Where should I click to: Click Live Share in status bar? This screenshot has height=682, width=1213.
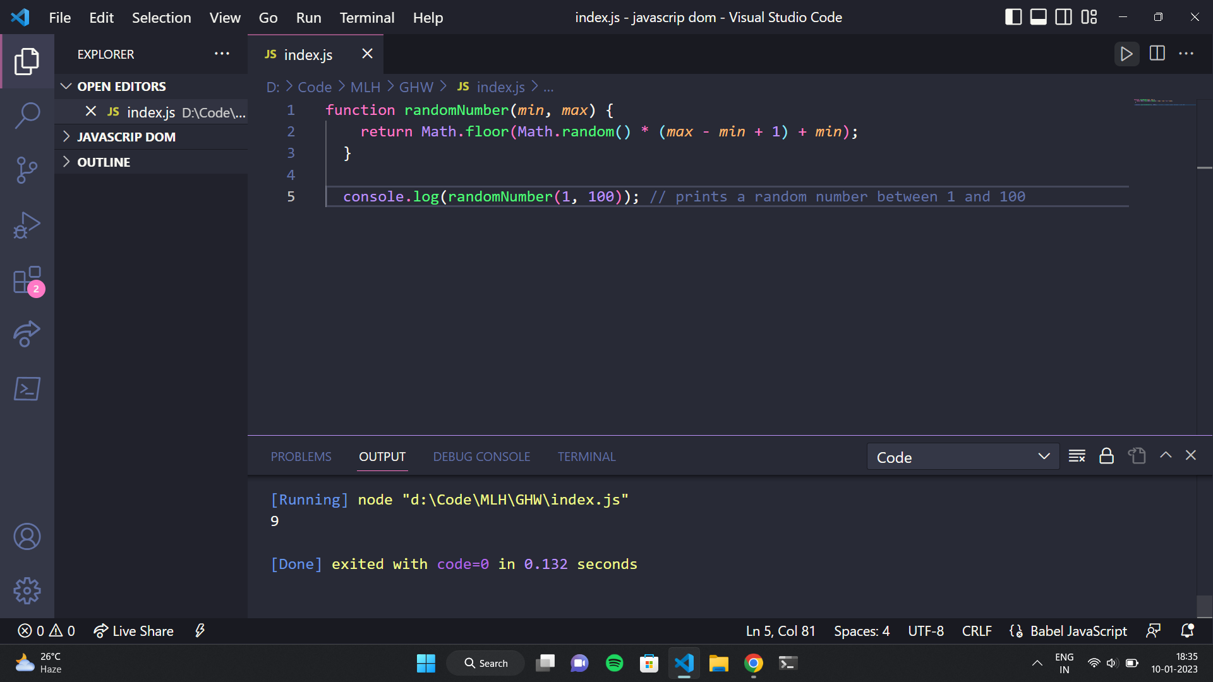tap(134, 631)
